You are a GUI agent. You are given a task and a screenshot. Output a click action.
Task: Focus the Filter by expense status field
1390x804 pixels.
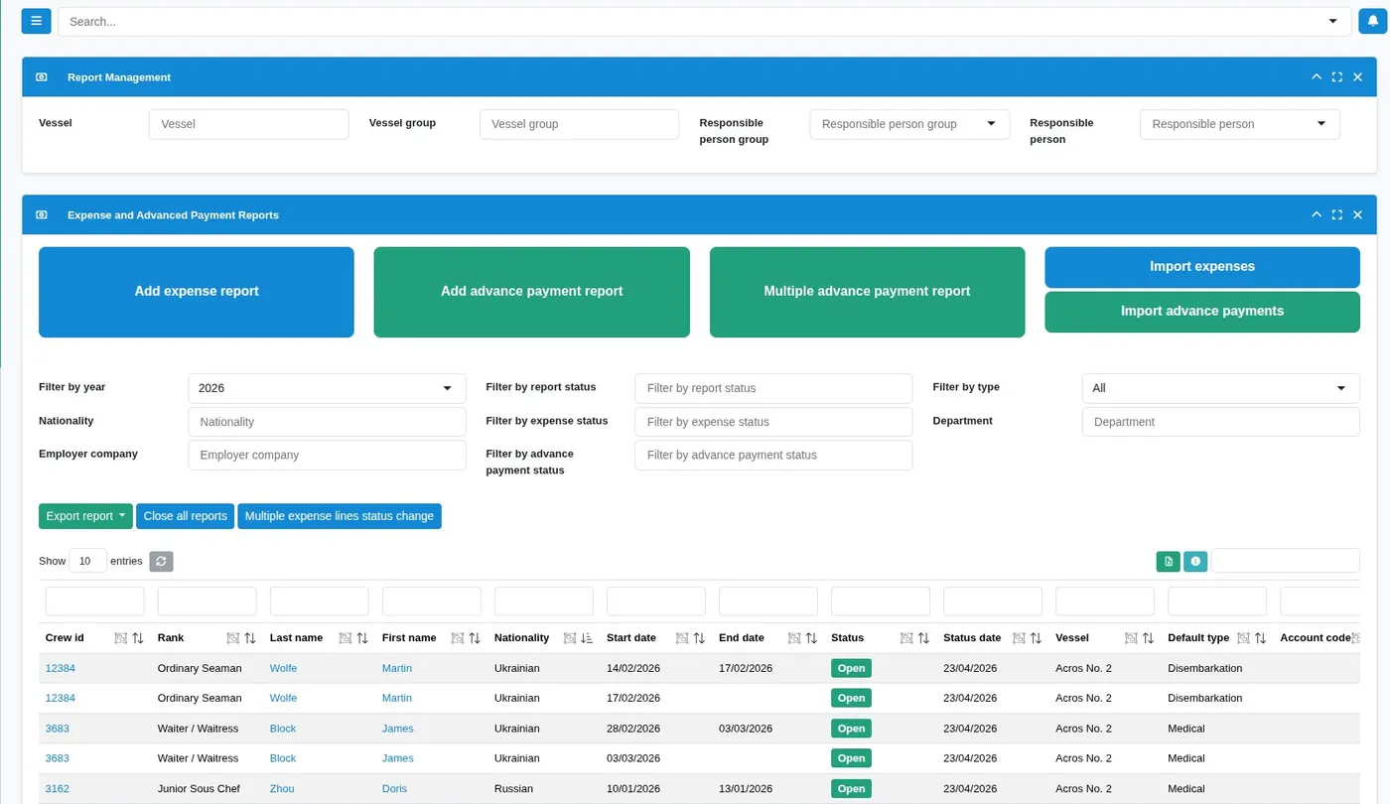click(773, 422)
